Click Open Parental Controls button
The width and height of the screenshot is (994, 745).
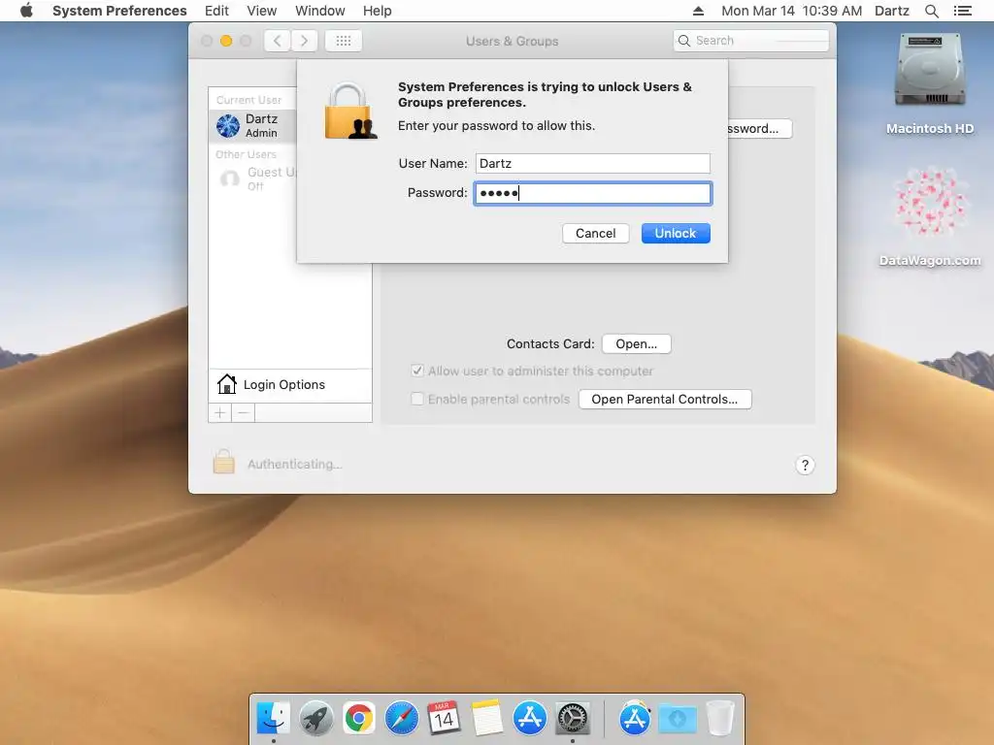(664, 399)
